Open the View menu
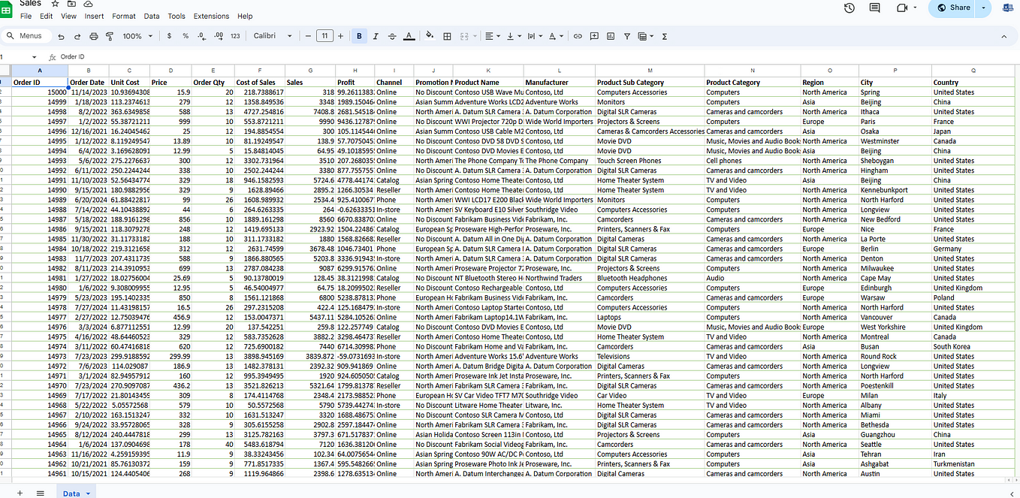The width and height of the screenshot is (1020, 498). pos(68,16)
